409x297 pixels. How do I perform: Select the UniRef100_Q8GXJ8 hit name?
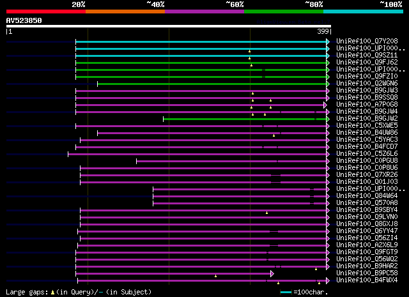367,224
